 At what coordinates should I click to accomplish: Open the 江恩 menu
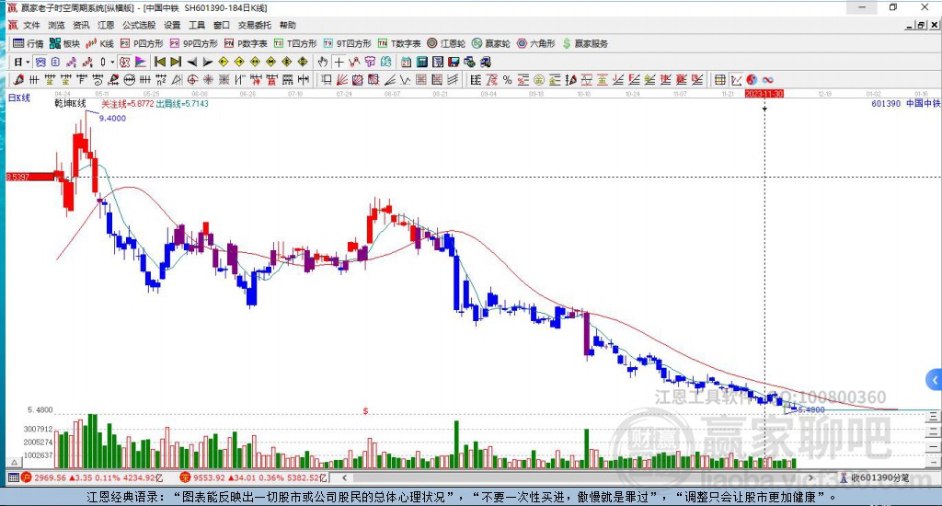click(x=106, y=25)
